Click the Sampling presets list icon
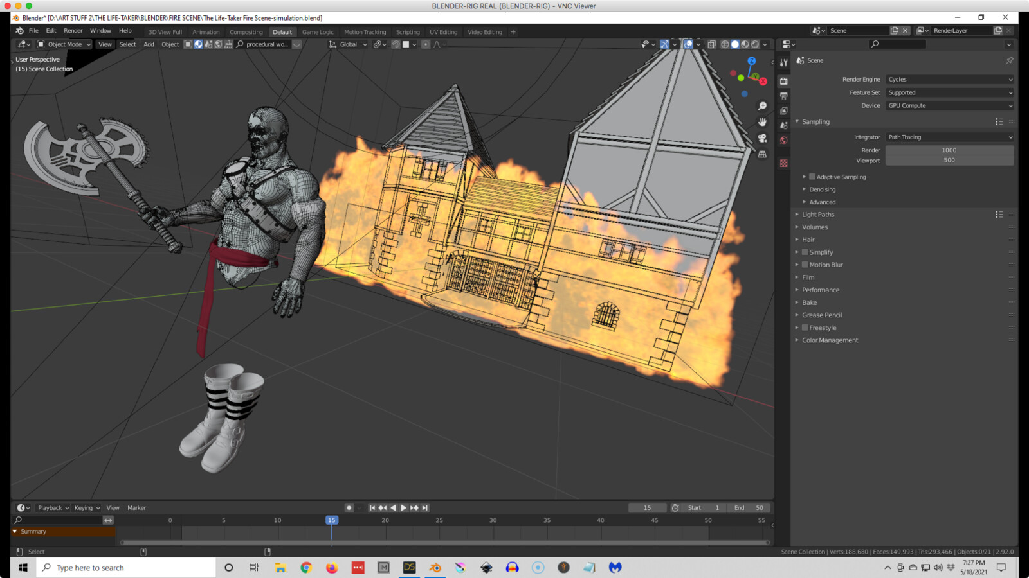This screenshot has height=578, width=1029. coord(999,122)
